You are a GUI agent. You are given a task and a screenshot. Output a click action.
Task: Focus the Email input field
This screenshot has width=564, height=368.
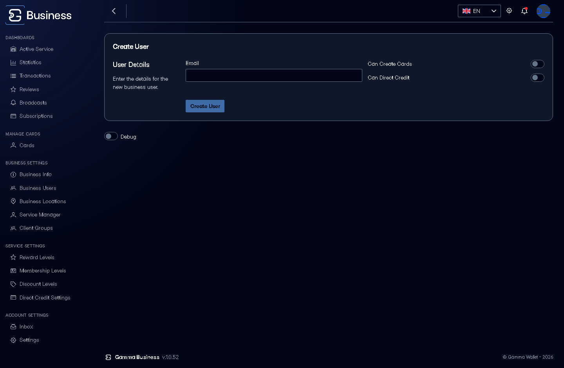pyautogui.click(x=274, y=76)
